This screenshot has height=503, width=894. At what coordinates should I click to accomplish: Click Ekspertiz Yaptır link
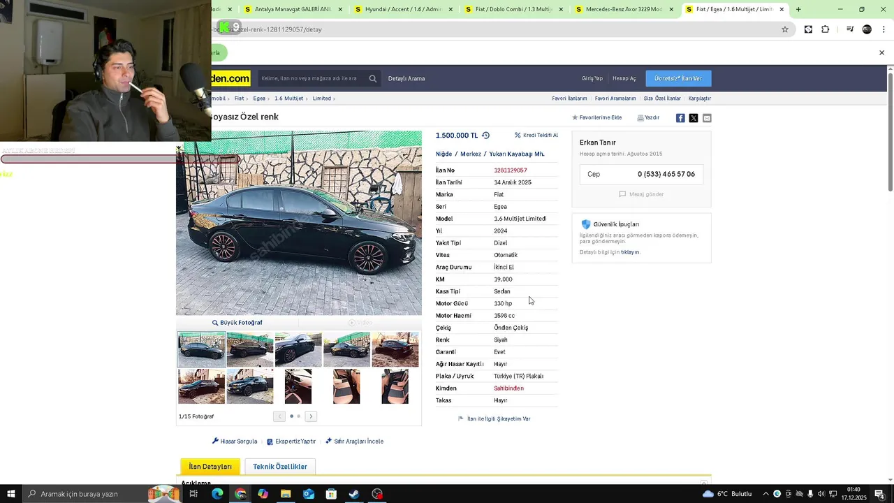tap(291, 442)
